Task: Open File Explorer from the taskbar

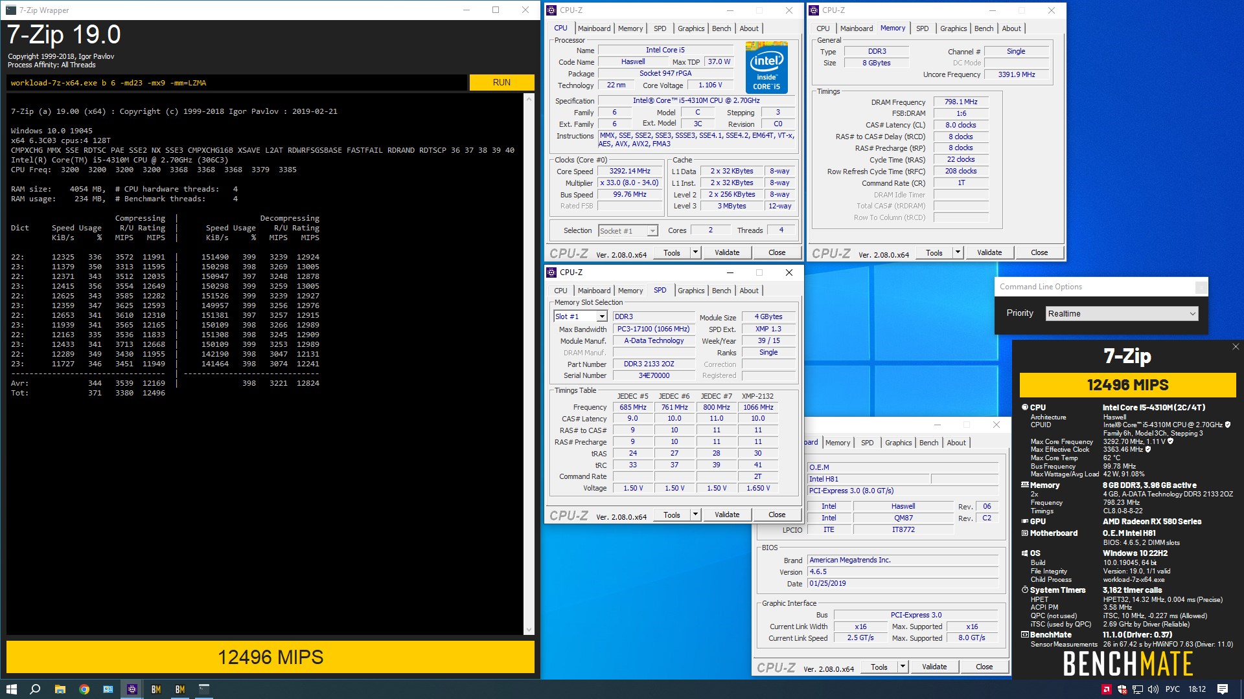Action: pos(60,689)
